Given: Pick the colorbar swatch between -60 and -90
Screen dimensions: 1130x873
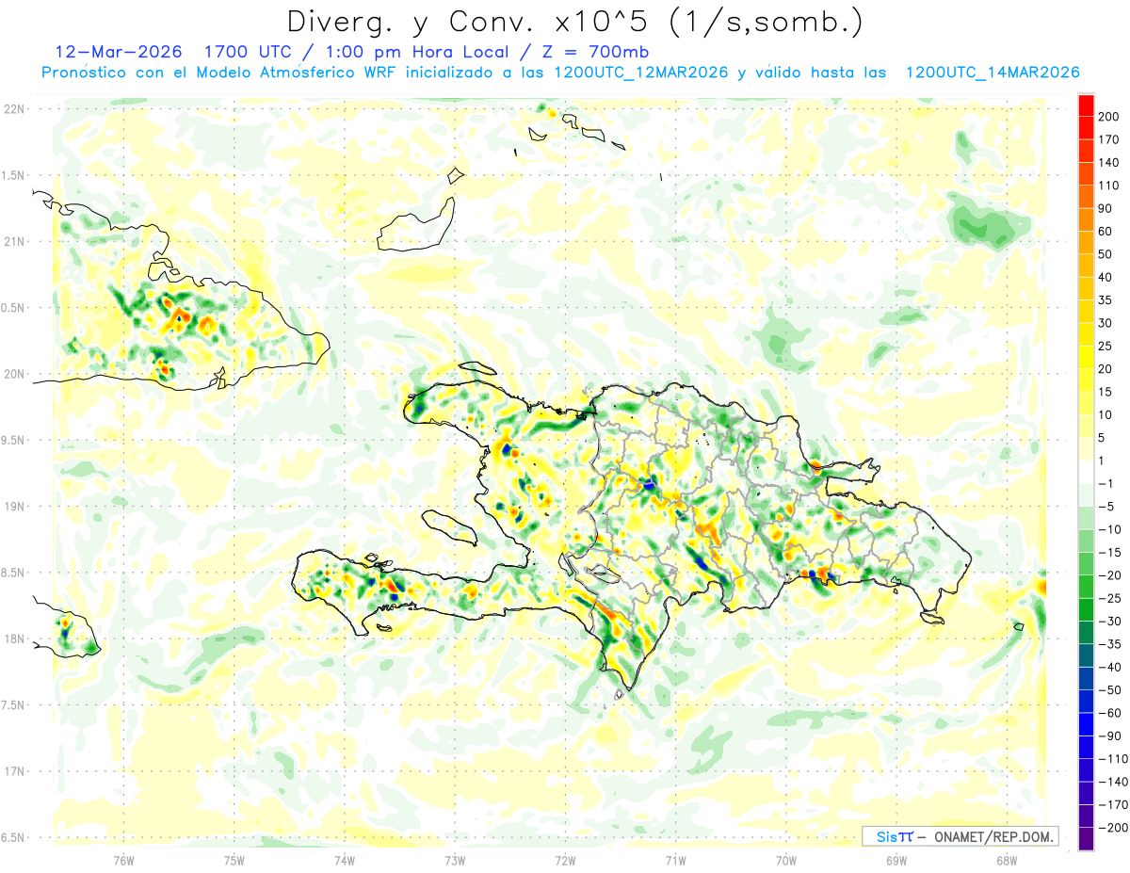Looking at the screenshot, I should point(1087,724).
